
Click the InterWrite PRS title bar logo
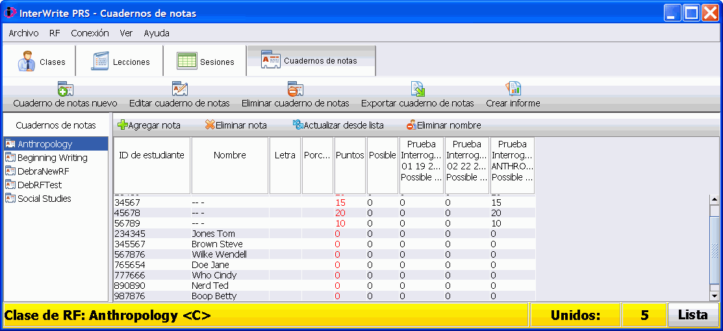pos(9,13)
